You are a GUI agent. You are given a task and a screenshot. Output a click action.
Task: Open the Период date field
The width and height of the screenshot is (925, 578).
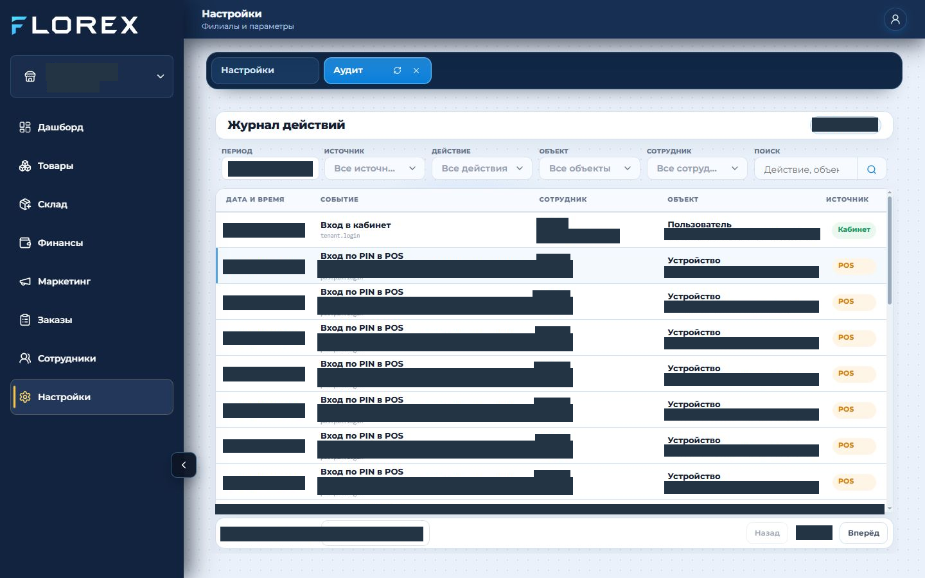270,168
